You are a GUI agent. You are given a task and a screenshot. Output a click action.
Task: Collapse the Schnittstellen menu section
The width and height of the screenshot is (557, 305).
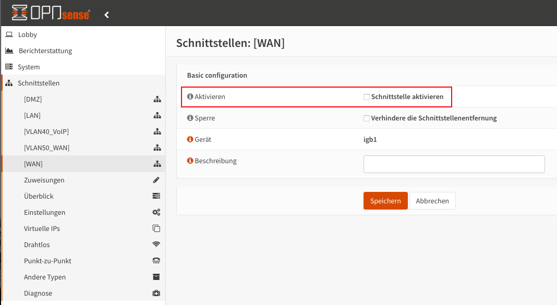[x=39, y=83]
